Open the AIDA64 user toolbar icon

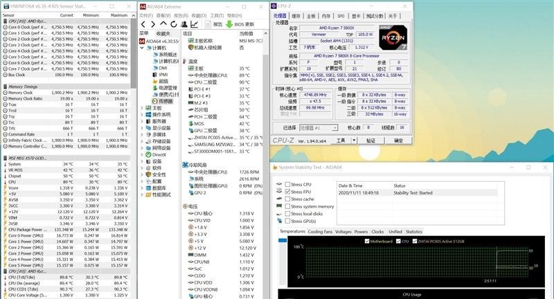pyautogui.click(x=184, y=24)
